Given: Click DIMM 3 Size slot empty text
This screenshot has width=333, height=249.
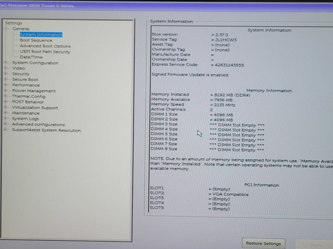Looking at the screenshot, I should (237, 125).
